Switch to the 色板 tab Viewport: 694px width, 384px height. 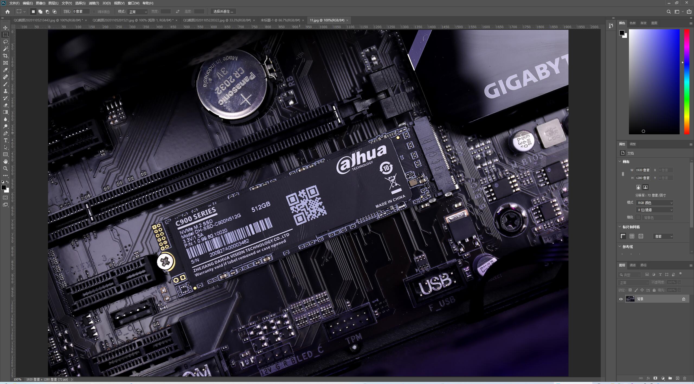[632, 23]
